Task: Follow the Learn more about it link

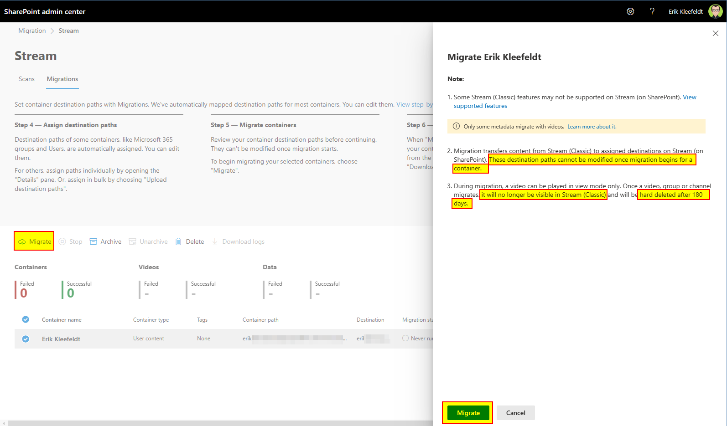Action: 592,127
